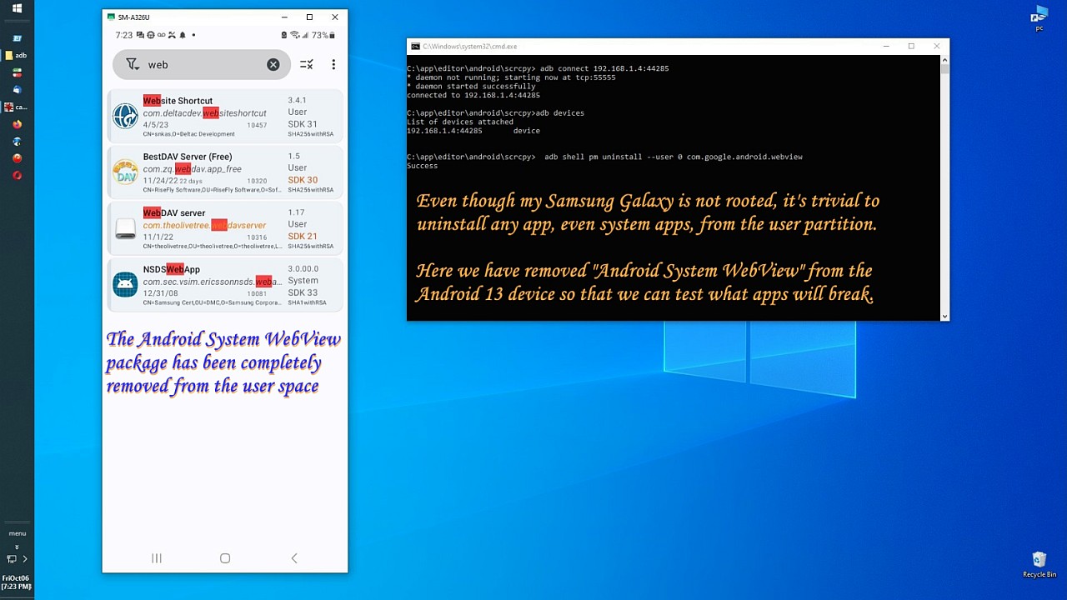Click the pm uninstall webview command line

(604, 157)
